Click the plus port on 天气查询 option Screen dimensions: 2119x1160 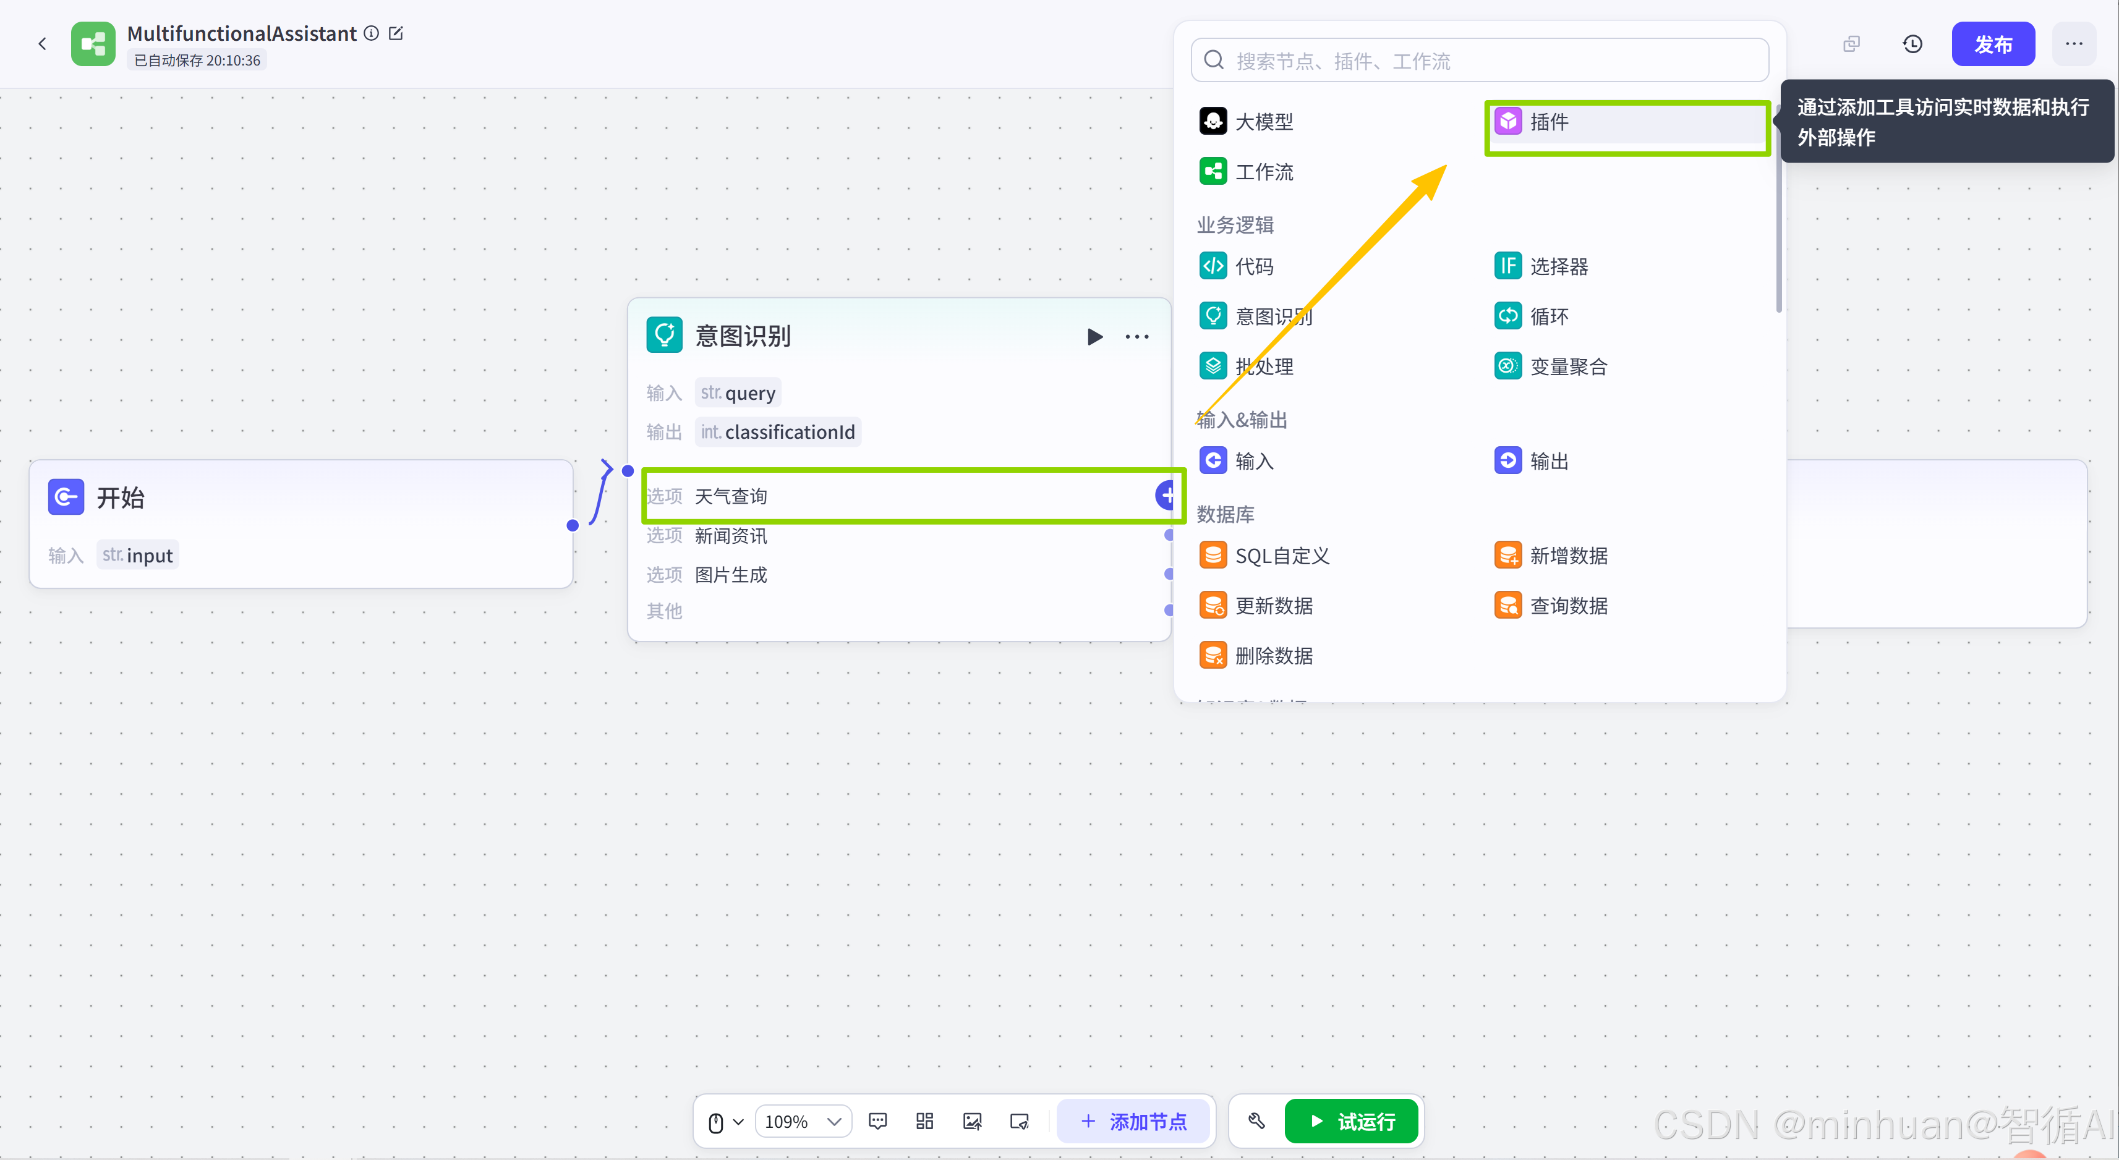1166,495
